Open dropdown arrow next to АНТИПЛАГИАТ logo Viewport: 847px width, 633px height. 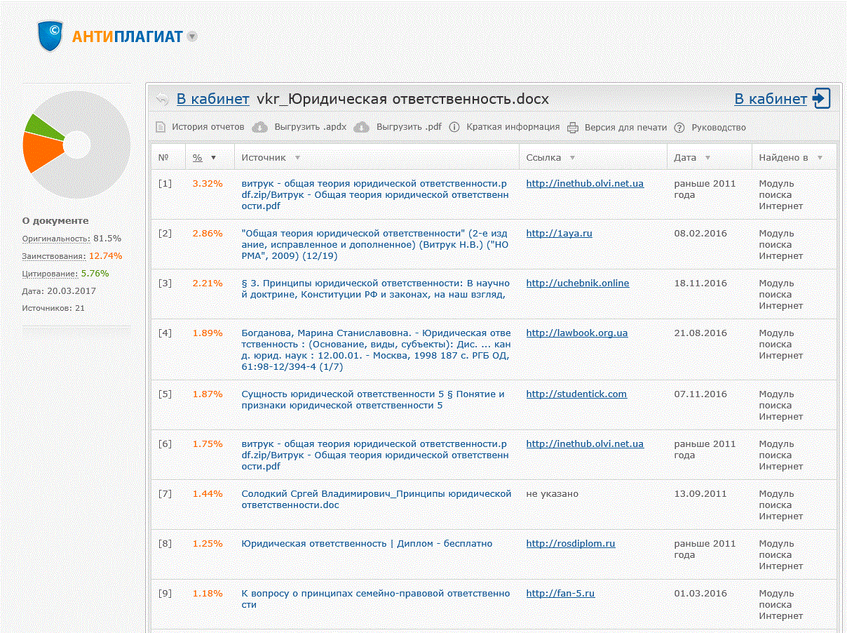point(192,36)
